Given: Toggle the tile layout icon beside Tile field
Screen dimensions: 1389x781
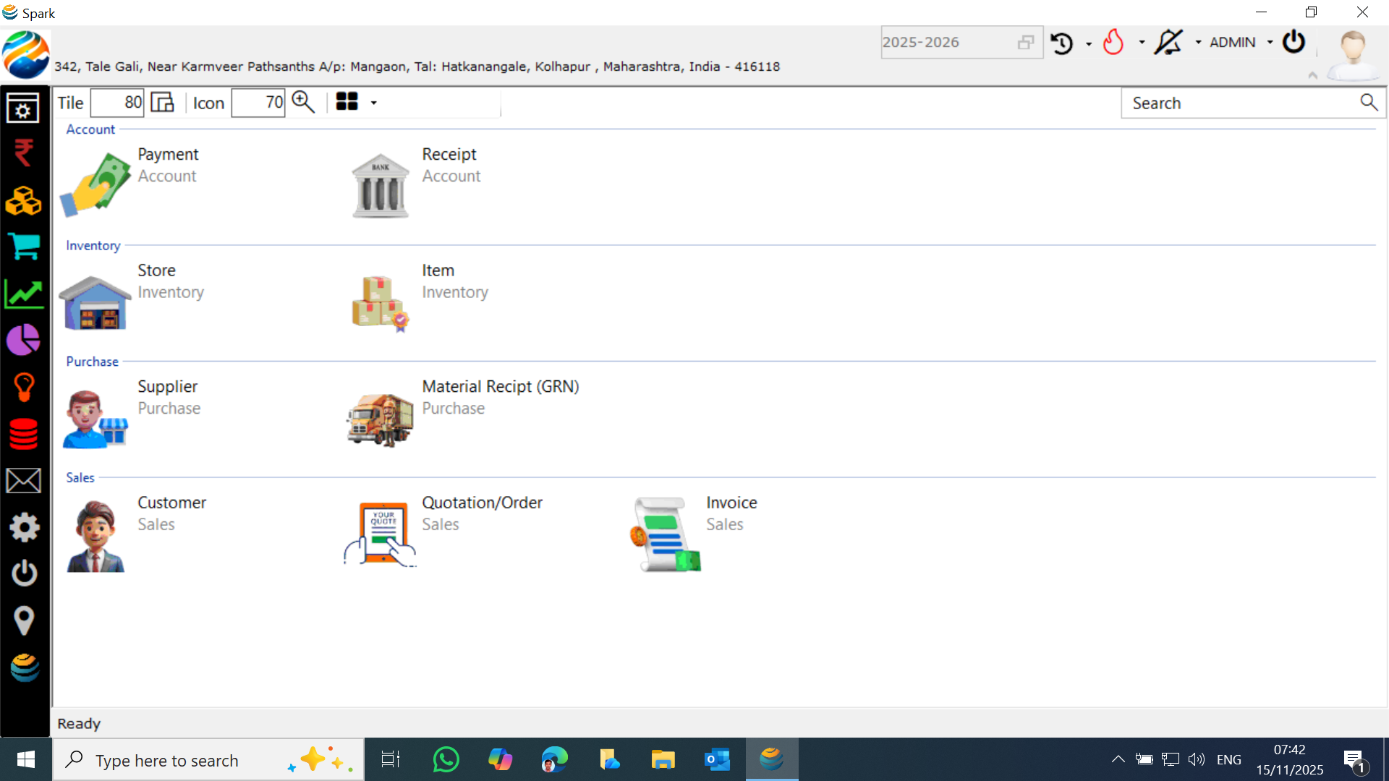Looking at the screenshot, I should [x=161, y=102].
